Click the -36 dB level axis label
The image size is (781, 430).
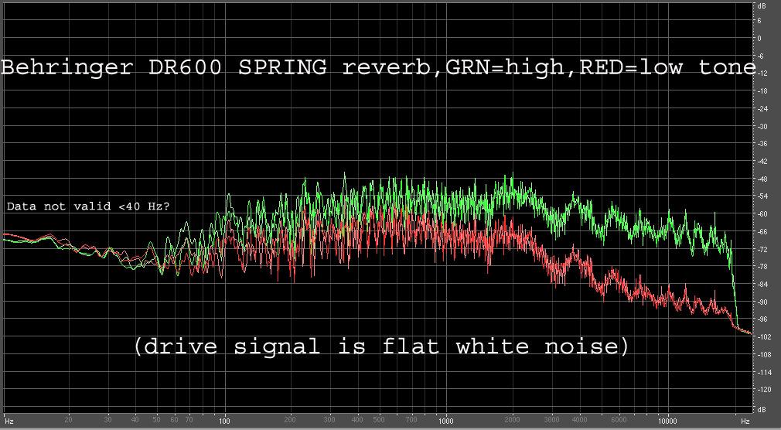pyautogui.click(x=762, y=144)
